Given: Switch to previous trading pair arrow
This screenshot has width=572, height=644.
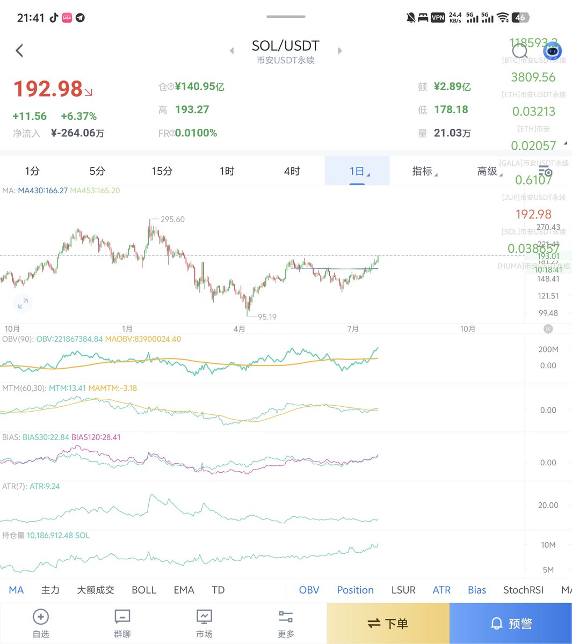Looking at the screenshot, I should pyautogui.click(x=231, y=51).
